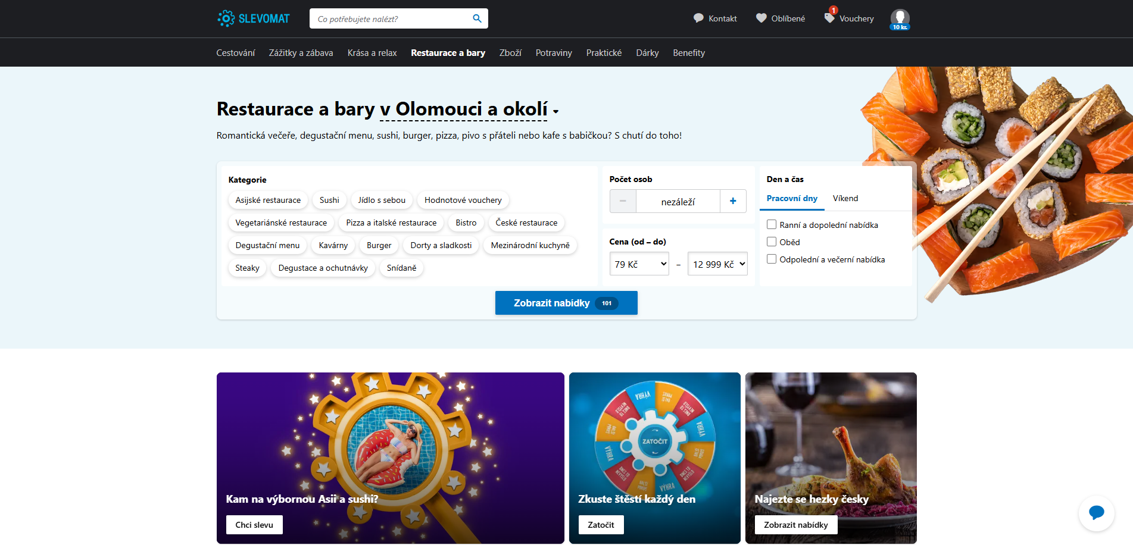
Task: Switch to Pracovní dny tab
Action: (792, 199)
